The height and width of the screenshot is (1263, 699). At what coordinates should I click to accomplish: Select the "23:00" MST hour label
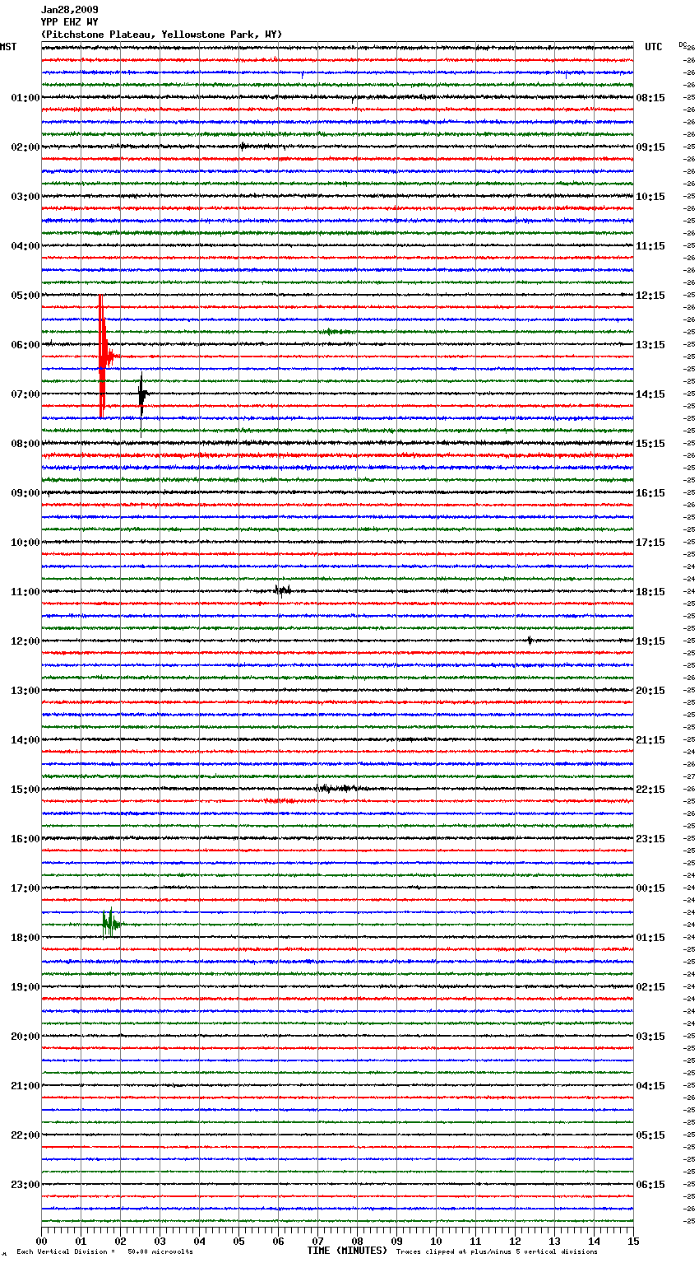click(x=25, y=1185)
